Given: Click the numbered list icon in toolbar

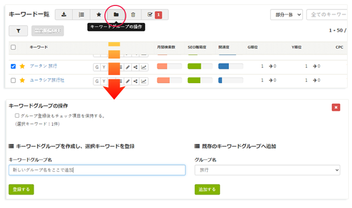Looking at the screenshot, I should click(81, 15).
